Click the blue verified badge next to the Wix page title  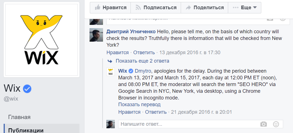(27, 89)
